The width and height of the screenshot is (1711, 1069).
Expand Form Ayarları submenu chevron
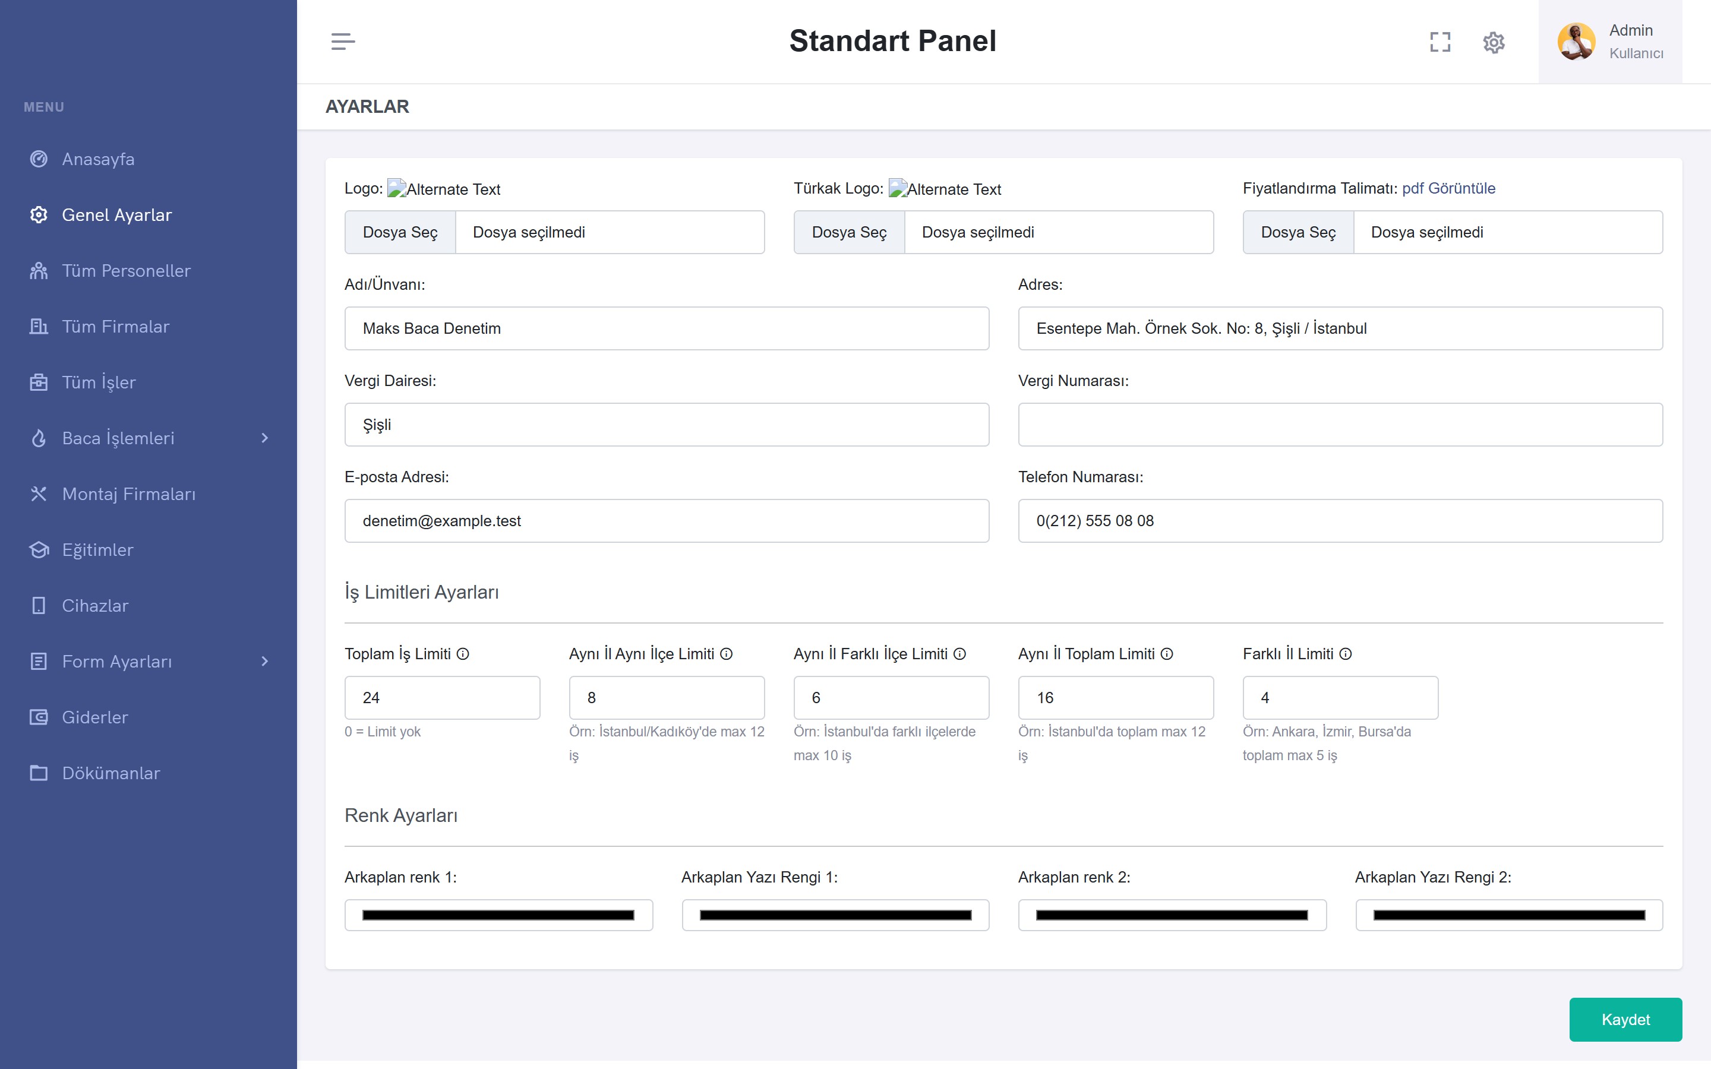point(264,661)
